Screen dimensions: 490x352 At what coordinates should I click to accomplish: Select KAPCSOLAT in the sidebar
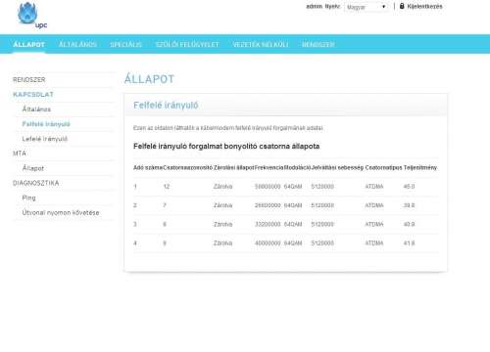[x=33, y=95]
